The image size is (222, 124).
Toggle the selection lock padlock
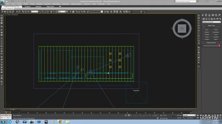pos(126,115)
